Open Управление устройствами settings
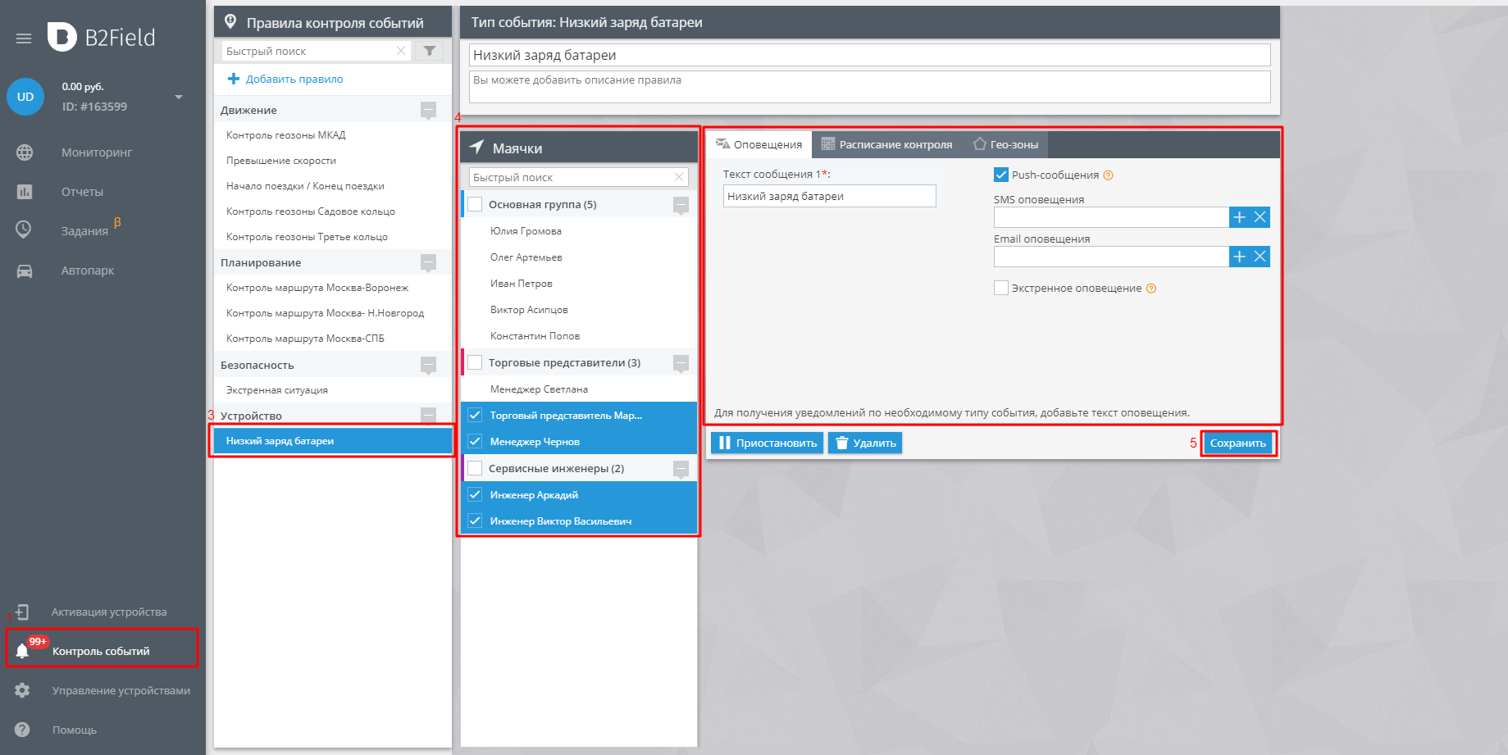Viewport: 1508px width, 755px height. pyautogui.click(x=121, y=690)
